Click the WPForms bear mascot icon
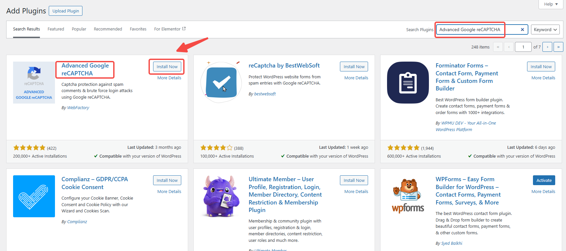The height and width of the screenshot is (251, 566). (x=408, y=196)
